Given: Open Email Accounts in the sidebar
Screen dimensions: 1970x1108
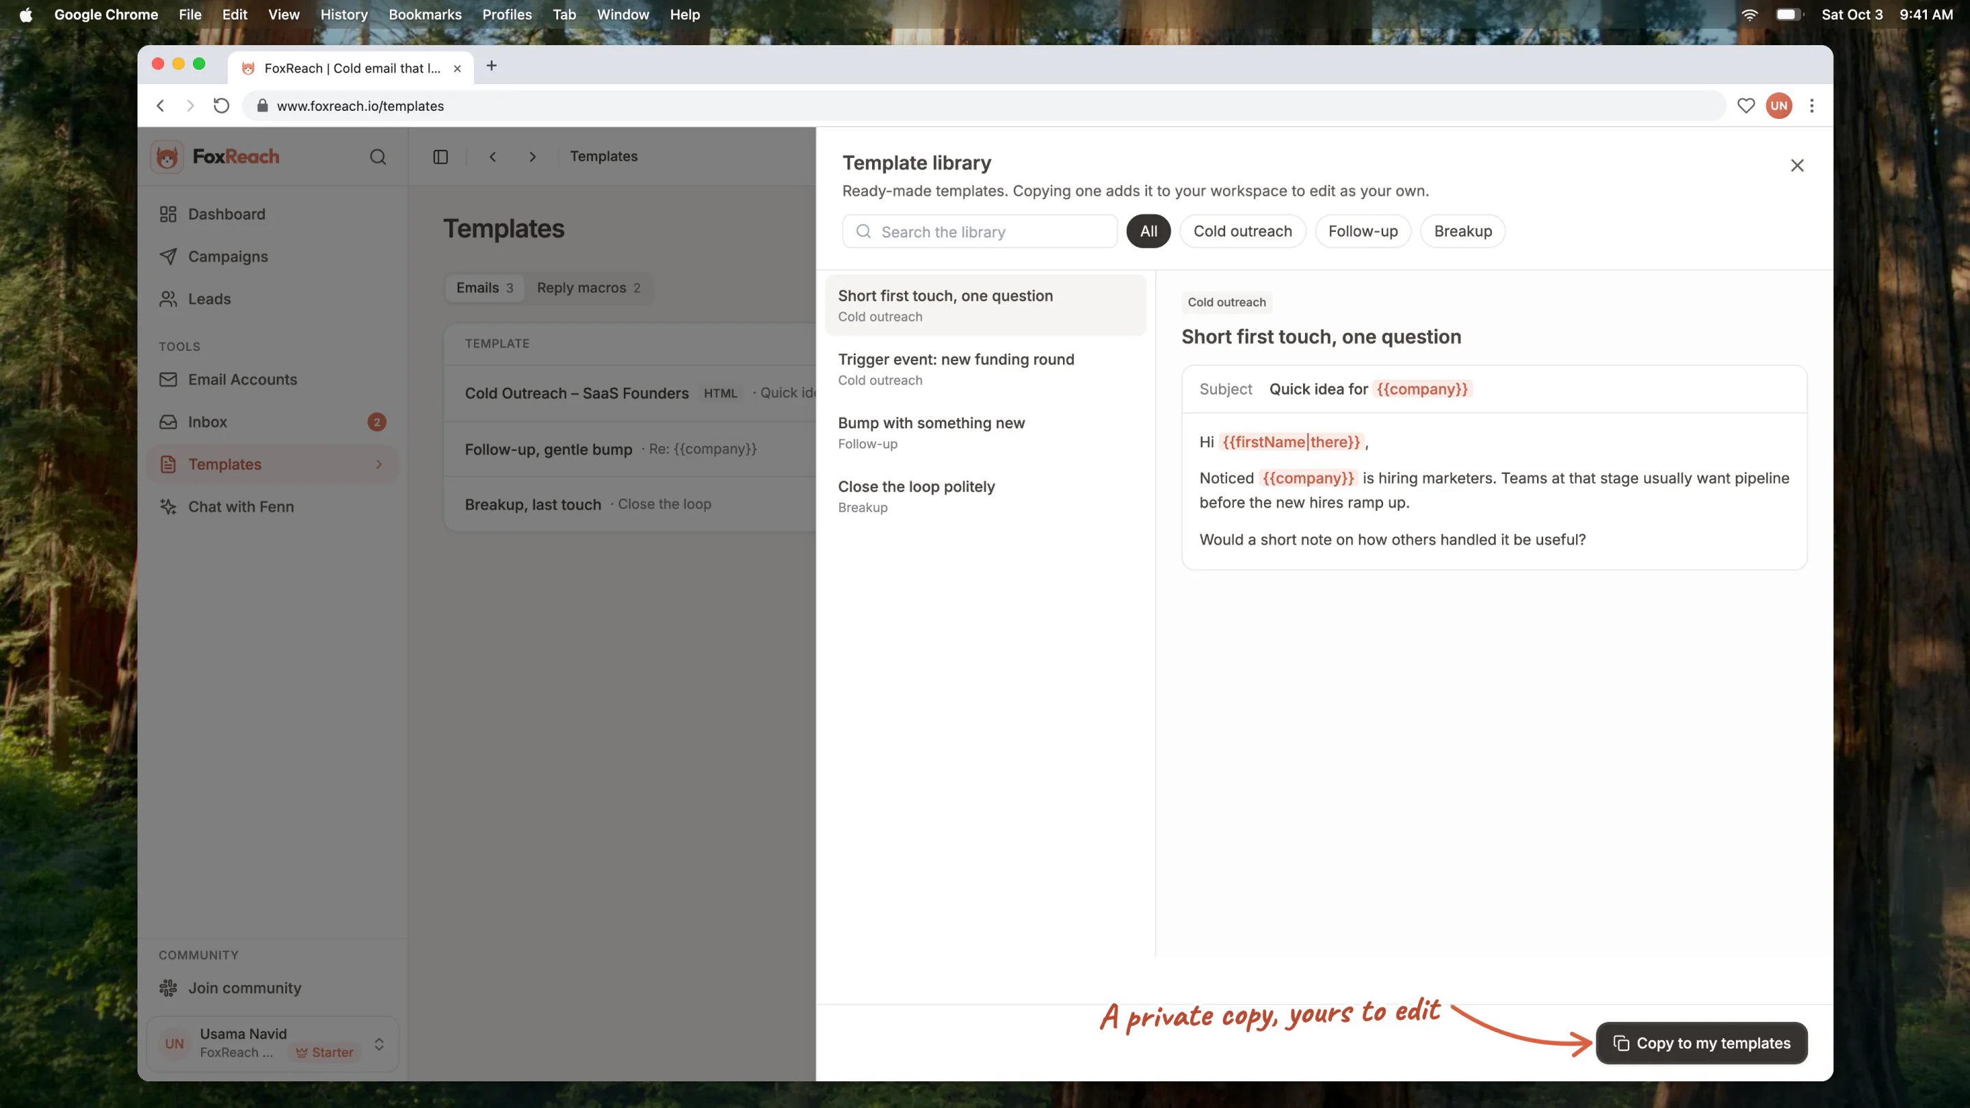Looking at the screenshot, I should (272, 380).
